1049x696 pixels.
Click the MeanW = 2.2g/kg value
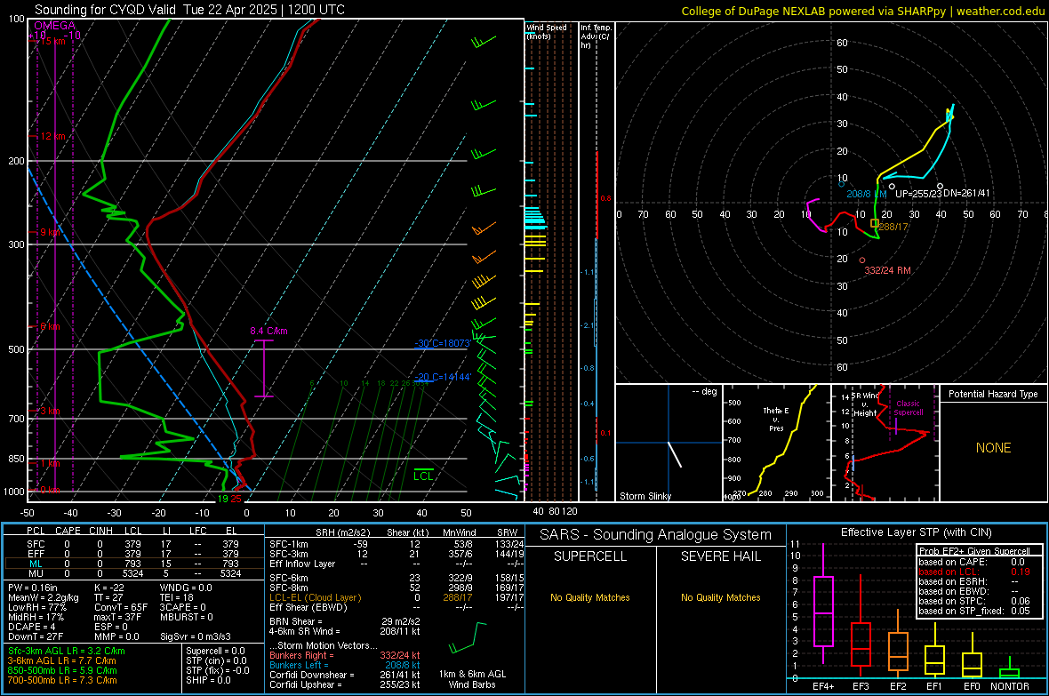tap(44, 597)
